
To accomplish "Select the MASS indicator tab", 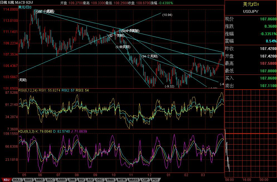I will 134,180.
